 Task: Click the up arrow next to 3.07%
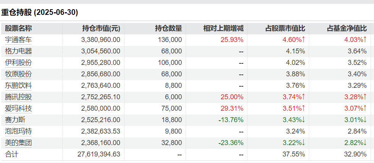pos(365,108)
